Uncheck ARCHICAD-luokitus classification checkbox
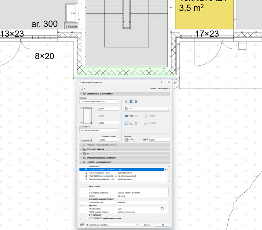 (86, 170)
